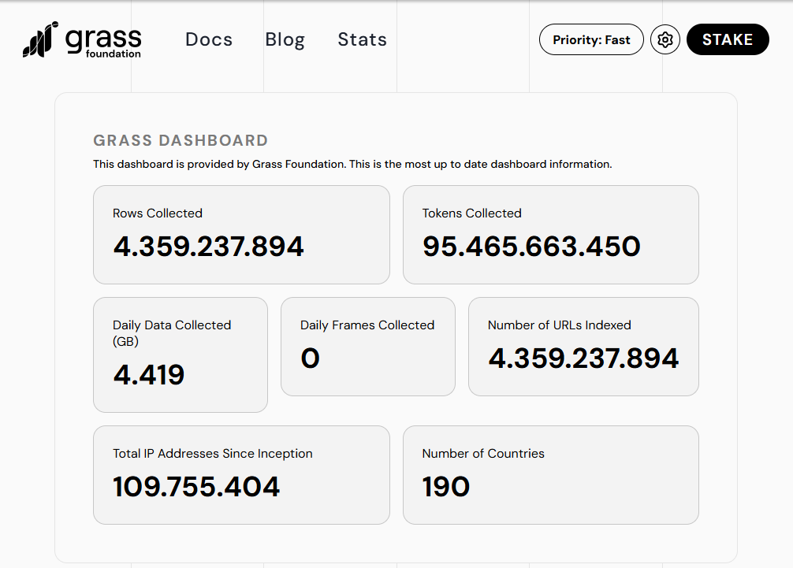Select the Rows Collected value 4.359.237.894
The height and width of the screenshot is (568, 793).
(x=208, y=247)
